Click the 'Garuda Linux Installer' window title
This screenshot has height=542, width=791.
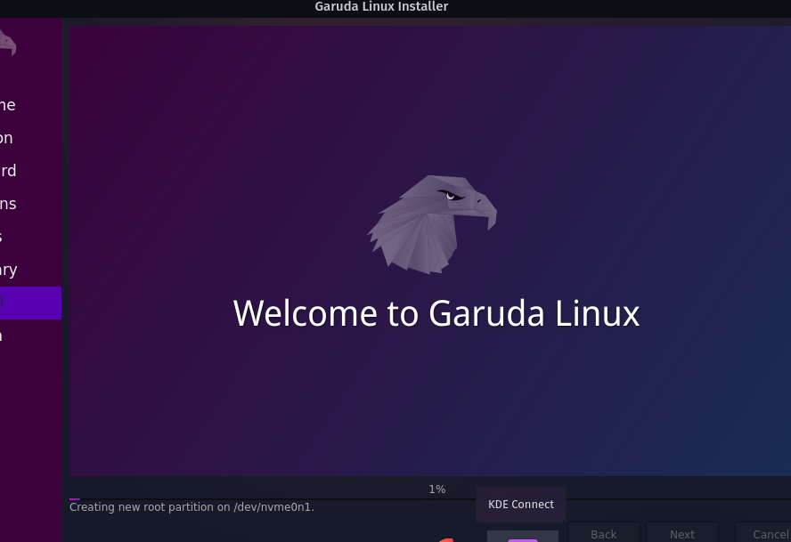(x=381, y=6)
